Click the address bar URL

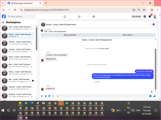47,10
